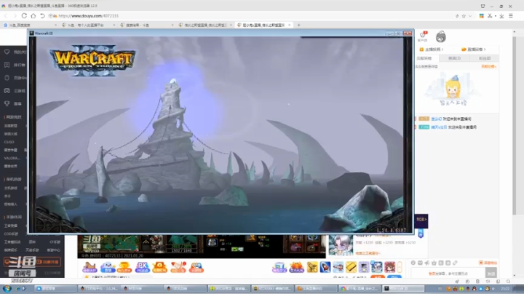Send the gold bar gift icon
This screenshot has height=294, width=524.
point(351,267)
